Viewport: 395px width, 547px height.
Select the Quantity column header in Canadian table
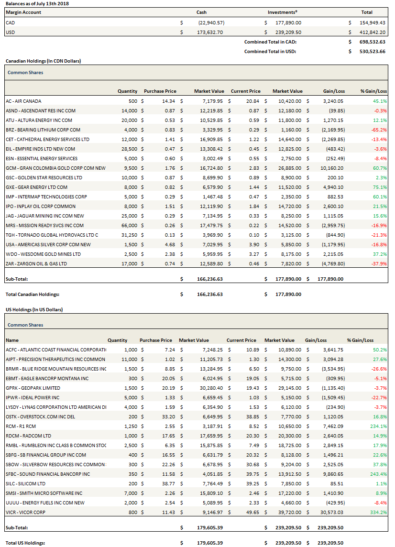pos(127,91)
